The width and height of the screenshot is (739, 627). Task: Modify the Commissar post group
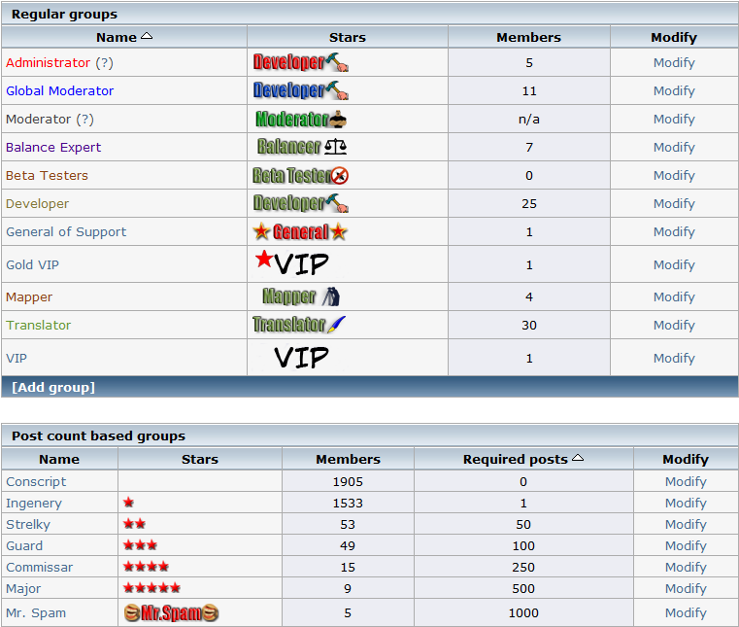pos(686,567)
